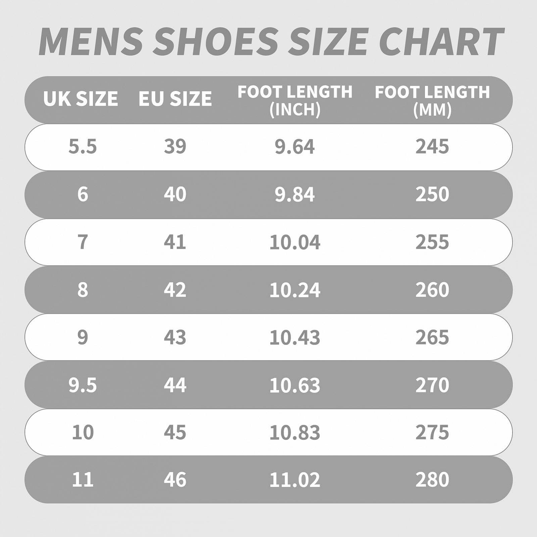Viewport: 537px width, 537px height.
Task: Click the "MENS SHOES SIZE CHART" title
Action: (x=271, y=42)
